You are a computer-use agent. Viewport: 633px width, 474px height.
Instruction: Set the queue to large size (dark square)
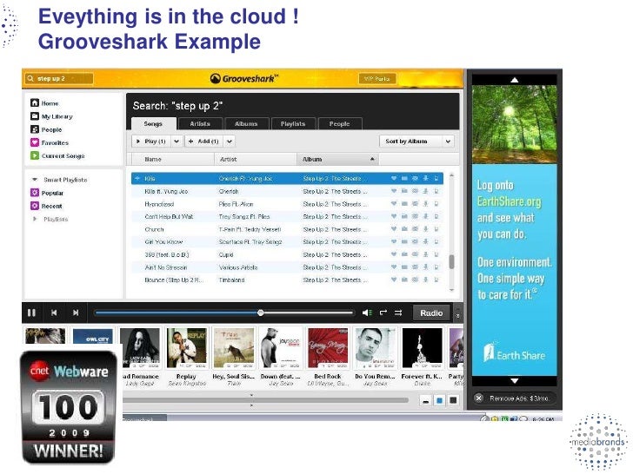pos(453,400)
